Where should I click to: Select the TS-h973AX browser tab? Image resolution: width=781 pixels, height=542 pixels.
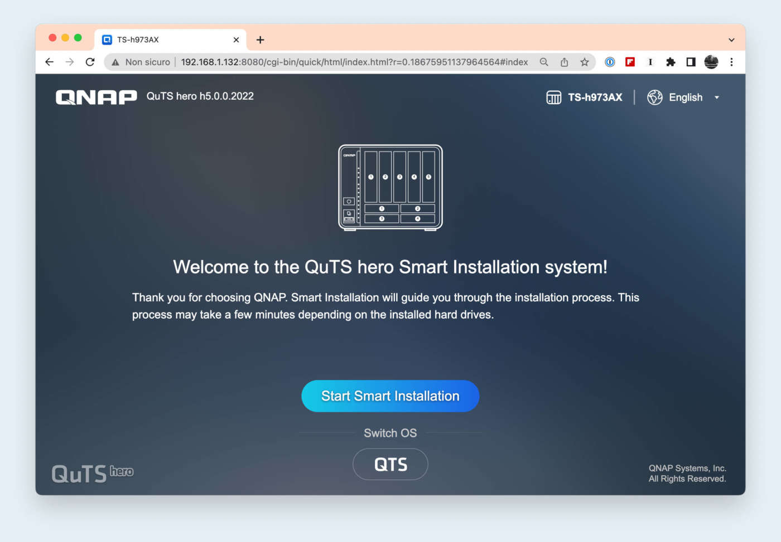[x=170, y=40]
